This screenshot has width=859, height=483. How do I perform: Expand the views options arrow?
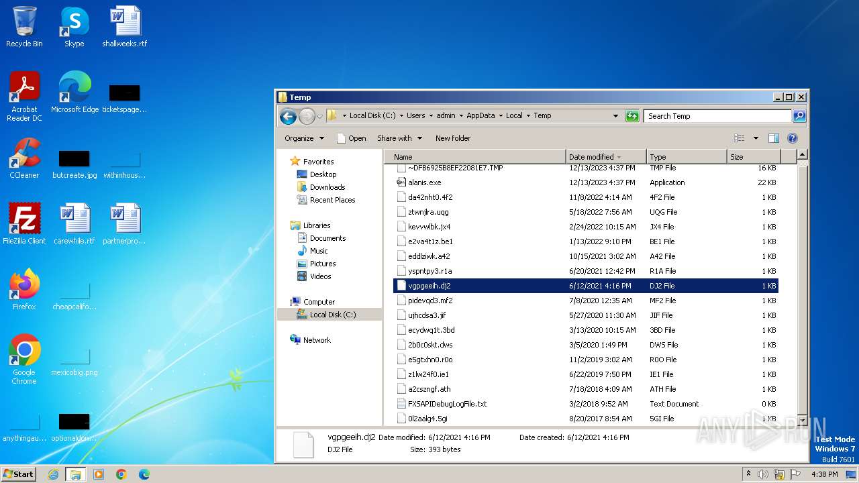[x=756, y=138]
